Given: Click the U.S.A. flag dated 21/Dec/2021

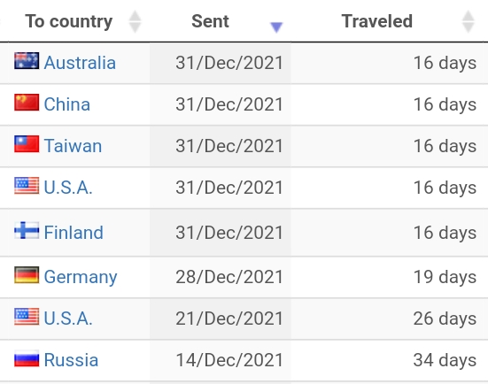Looking at the screenshot, I should point(27,317).
